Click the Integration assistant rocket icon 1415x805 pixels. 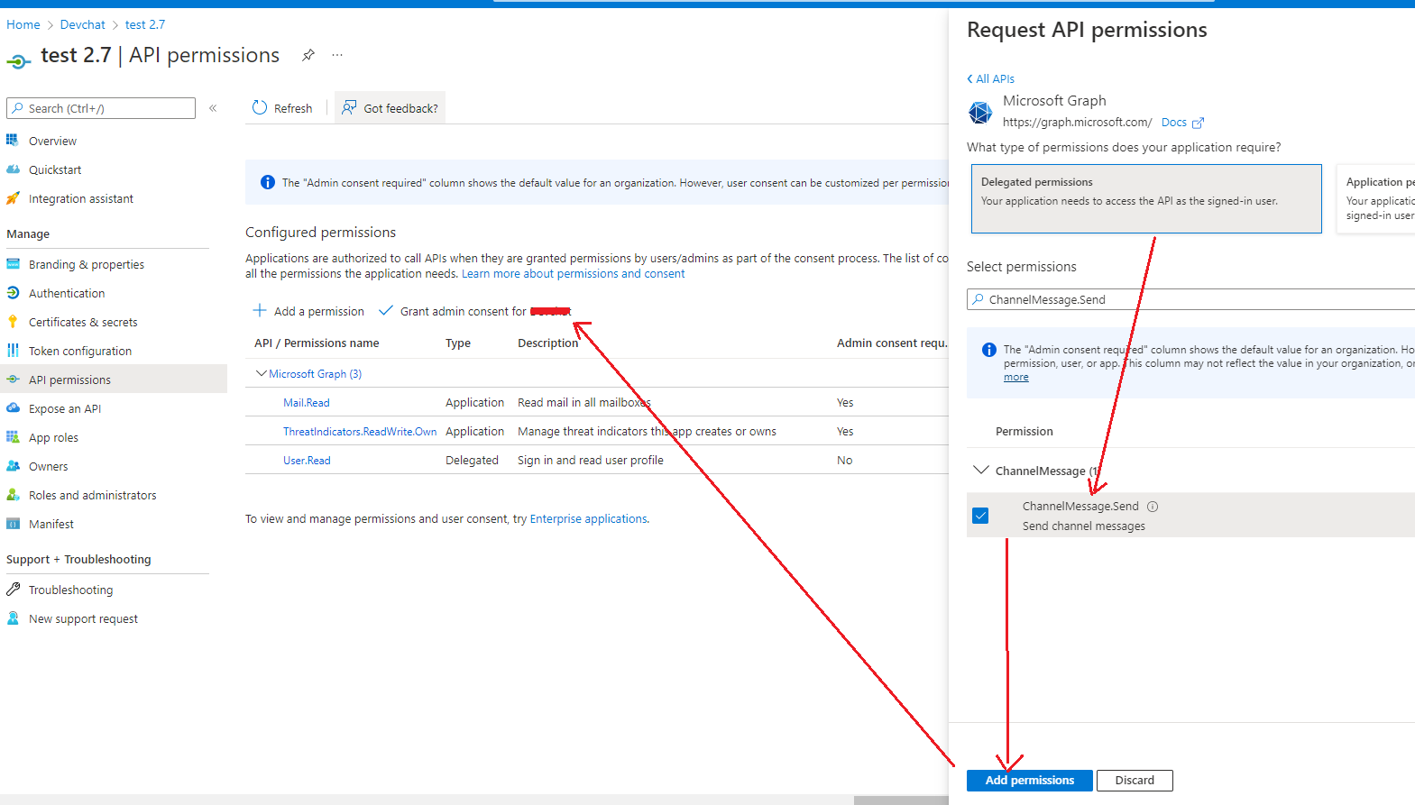[x=13, y=197]
